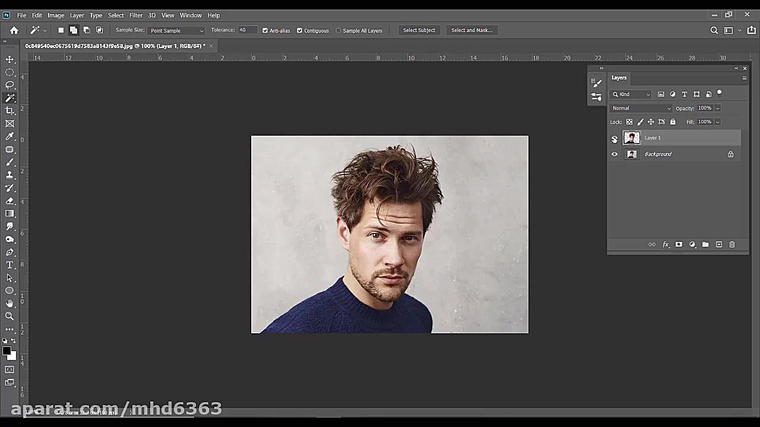The width and height of the screenshot is (760, 427).
Task: Select the Clone Stamp tool
Action: pos(9,175)
